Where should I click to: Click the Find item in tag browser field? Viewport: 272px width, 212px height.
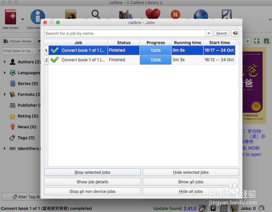pyautogui.click(x=19, y=51)
